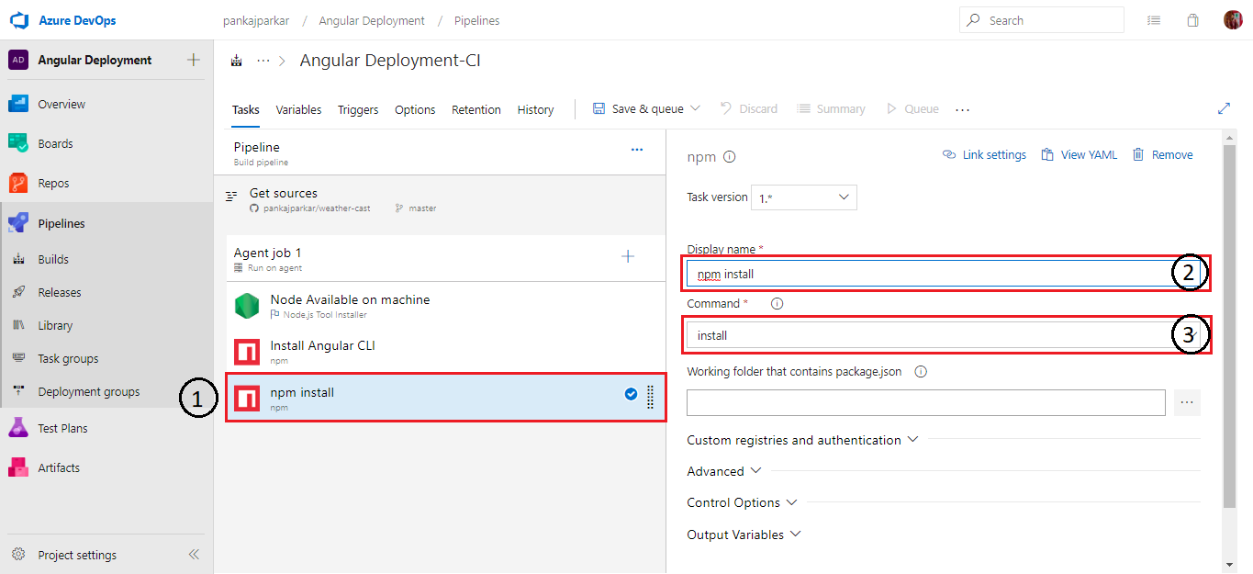Click the blue checkmark on npm install task

point(631,394)
